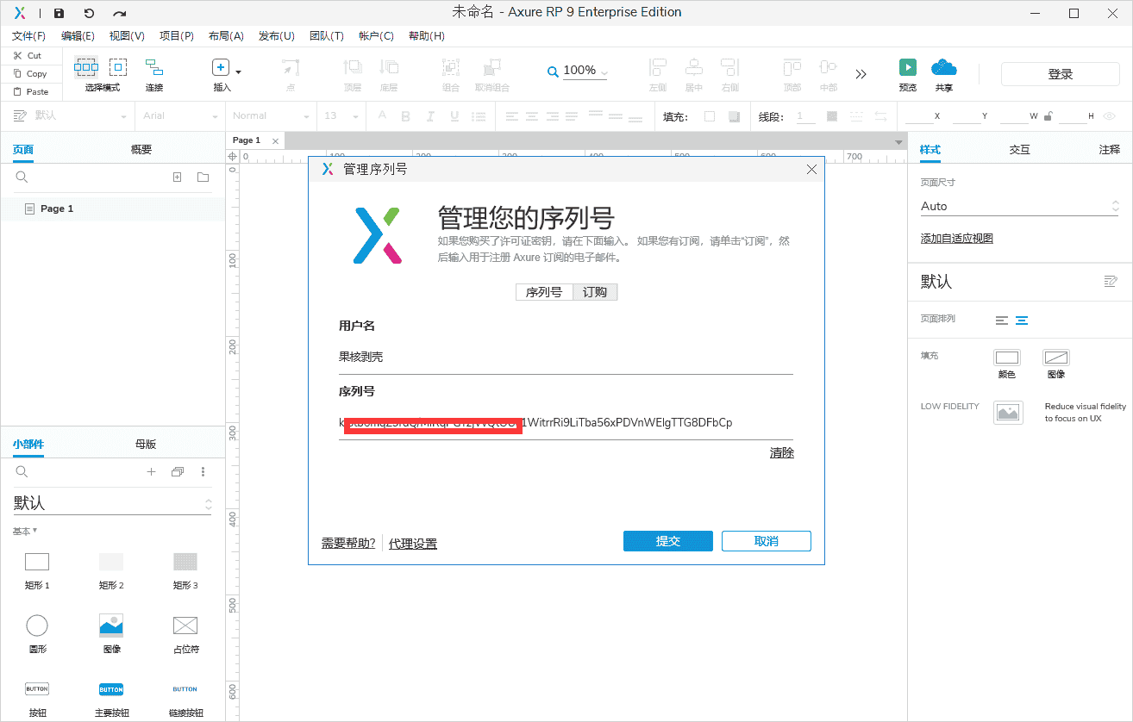Image resolution: width=1133 pixels, height=722 pixels.
Task: Click the add page icon in Pages panel
Action: click(177, 177)
